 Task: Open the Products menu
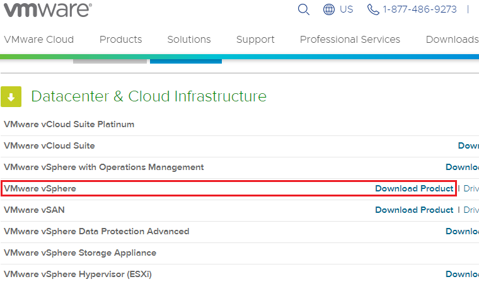pyautogui.click(x=120, y=40)
